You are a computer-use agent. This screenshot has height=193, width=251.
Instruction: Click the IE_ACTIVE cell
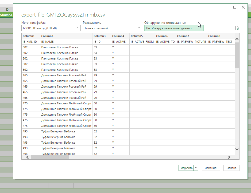(x=120, y=42)
